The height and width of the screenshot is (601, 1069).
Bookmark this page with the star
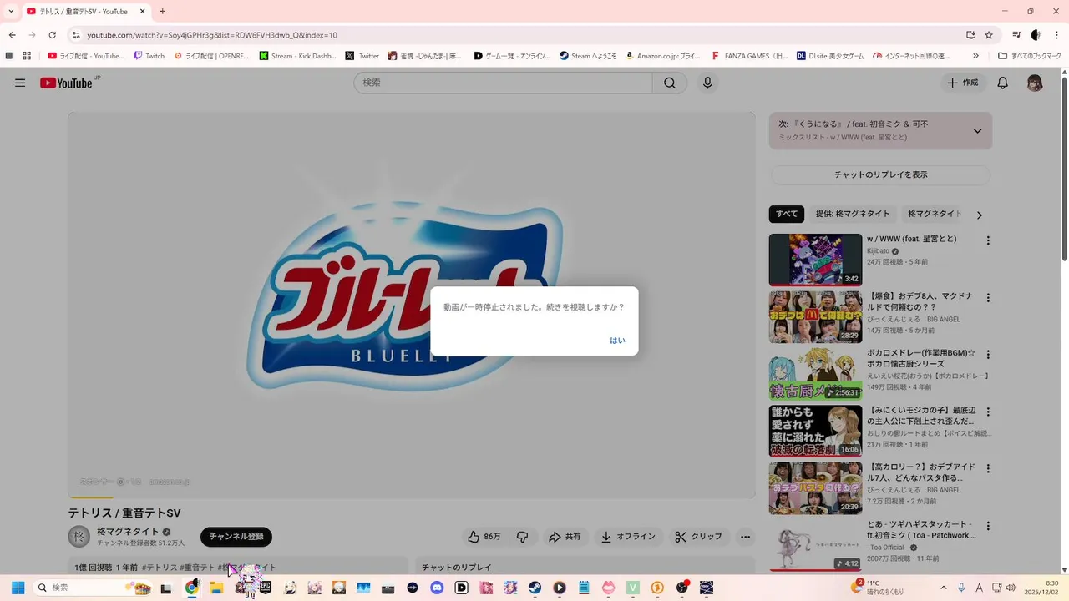989,35
